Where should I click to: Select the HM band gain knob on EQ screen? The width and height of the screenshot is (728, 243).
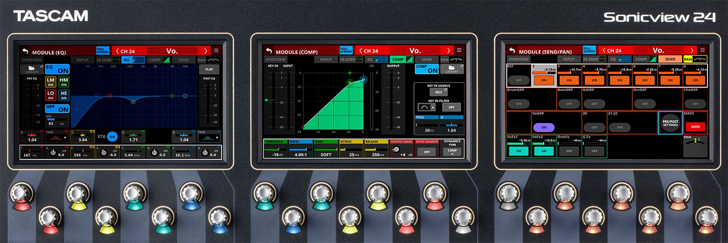click(154, 153)
